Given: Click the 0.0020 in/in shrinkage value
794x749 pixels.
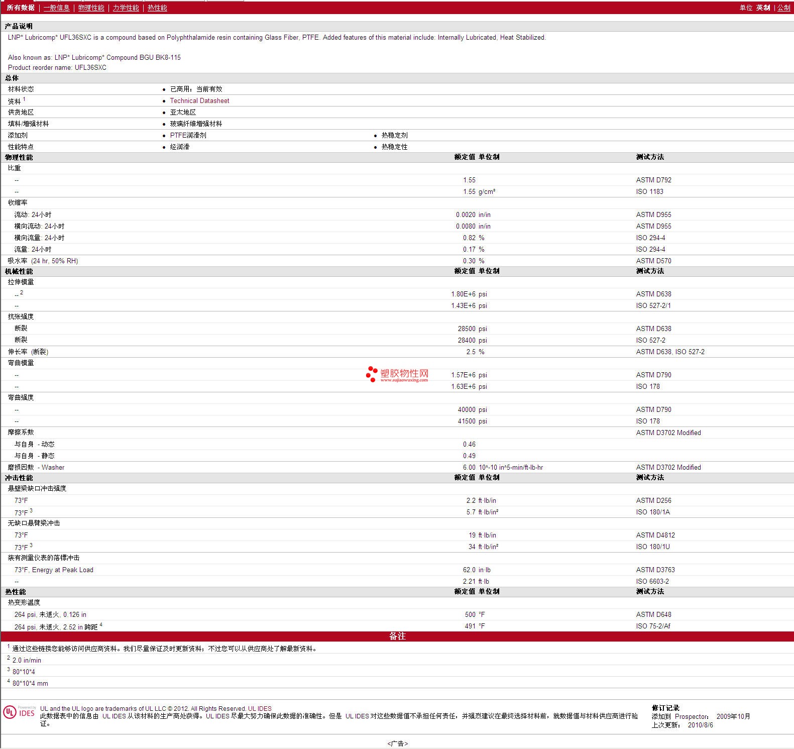Looking at the screenshot, I should click(x=473, y=215).
